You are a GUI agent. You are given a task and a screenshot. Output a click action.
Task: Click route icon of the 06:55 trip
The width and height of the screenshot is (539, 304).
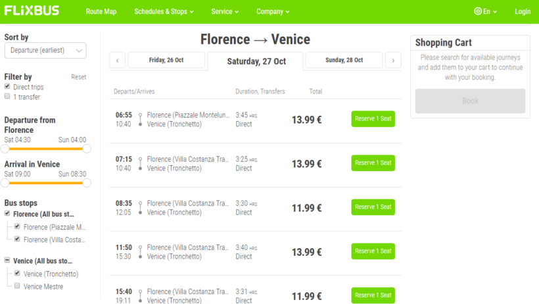coord(140,119)
